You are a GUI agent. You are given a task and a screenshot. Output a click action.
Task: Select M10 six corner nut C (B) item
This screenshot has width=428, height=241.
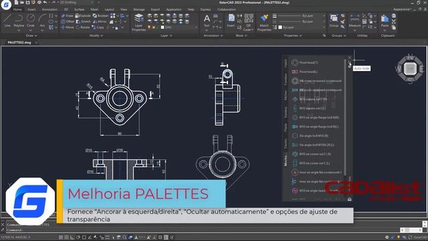click(x=311, y=154)
